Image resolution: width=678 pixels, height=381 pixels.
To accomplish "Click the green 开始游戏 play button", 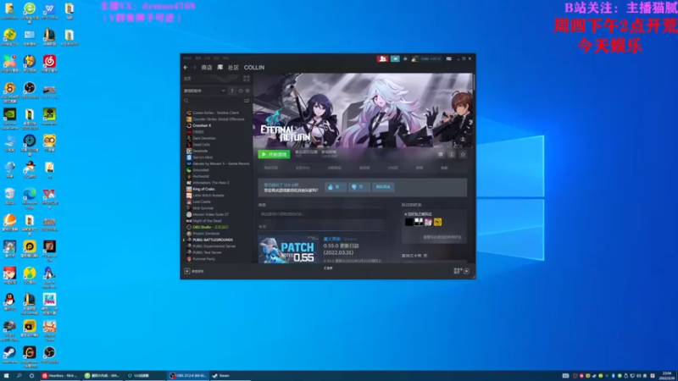I will pyautogui.click(x=274, y=154).
